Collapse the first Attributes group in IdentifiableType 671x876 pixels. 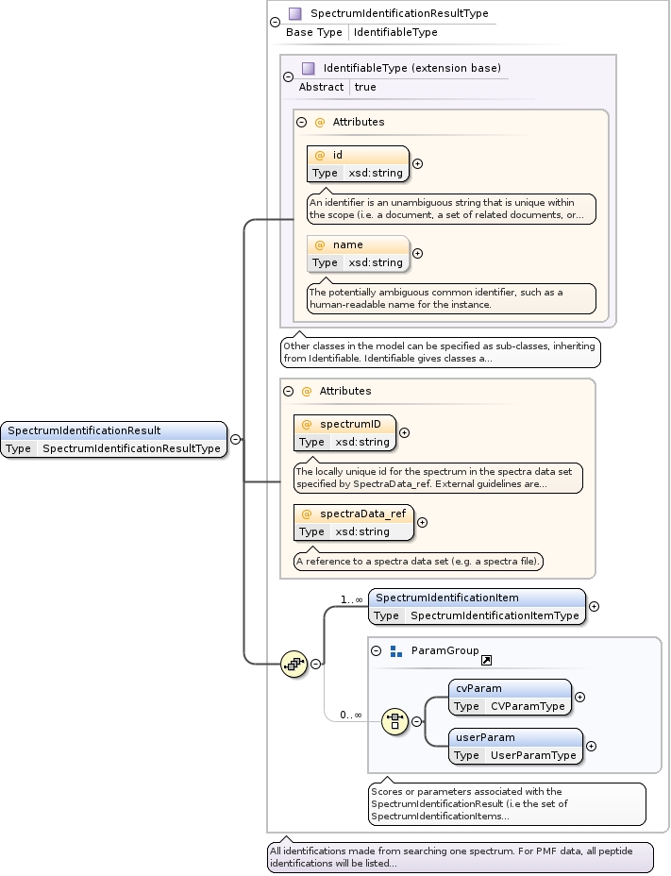[x=301, y=122]
